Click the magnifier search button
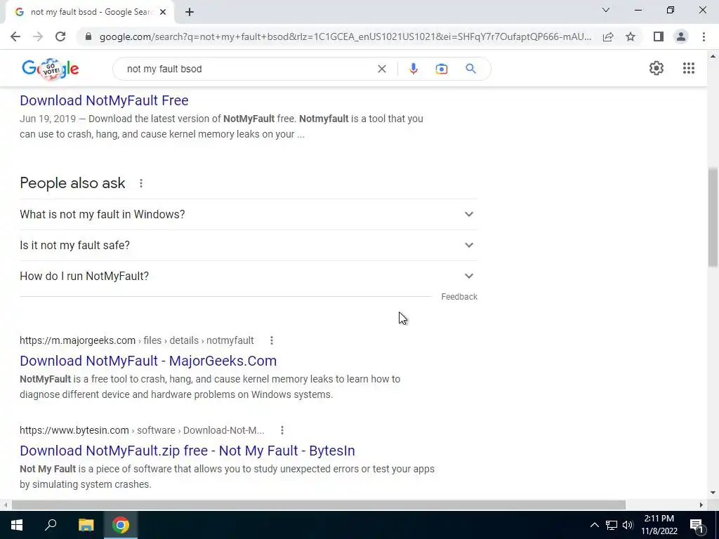719x539 pixels. pyautogui.click(x=470, y=69)
